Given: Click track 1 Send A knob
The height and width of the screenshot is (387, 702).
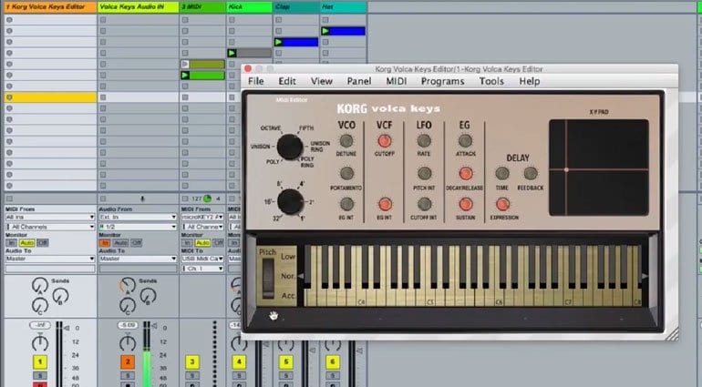Looking at the screenshot, I should [39, 286].
